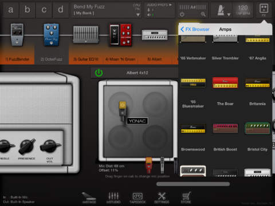Open the STORE shopping cart icon
The height and width of the screenshot is (206, 275).
click(186, 198)
